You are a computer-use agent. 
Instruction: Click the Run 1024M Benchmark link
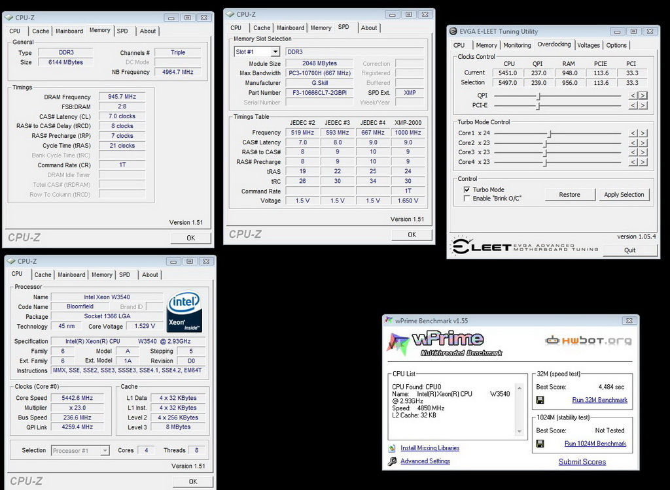595,444
